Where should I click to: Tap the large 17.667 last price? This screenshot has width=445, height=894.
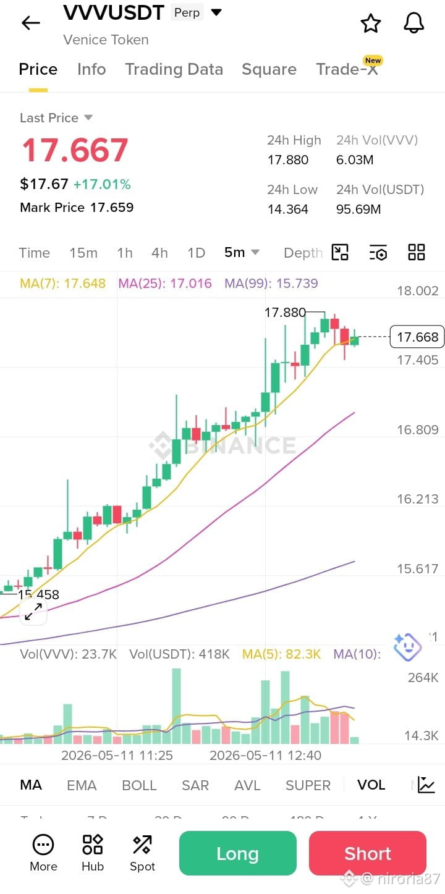(75, 150)
